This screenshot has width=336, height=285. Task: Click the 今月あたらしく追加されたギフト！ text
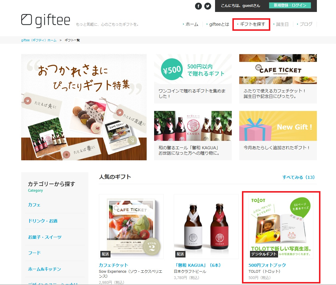[277, 148]
